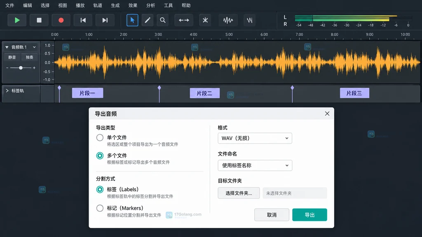Click the waveform view icon

[228, 20]
